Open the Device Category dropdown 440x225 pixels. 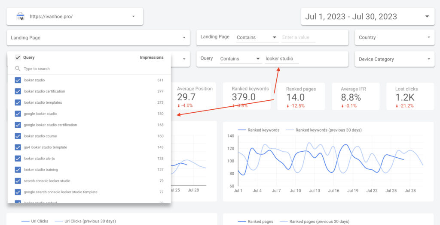(394, 59)
